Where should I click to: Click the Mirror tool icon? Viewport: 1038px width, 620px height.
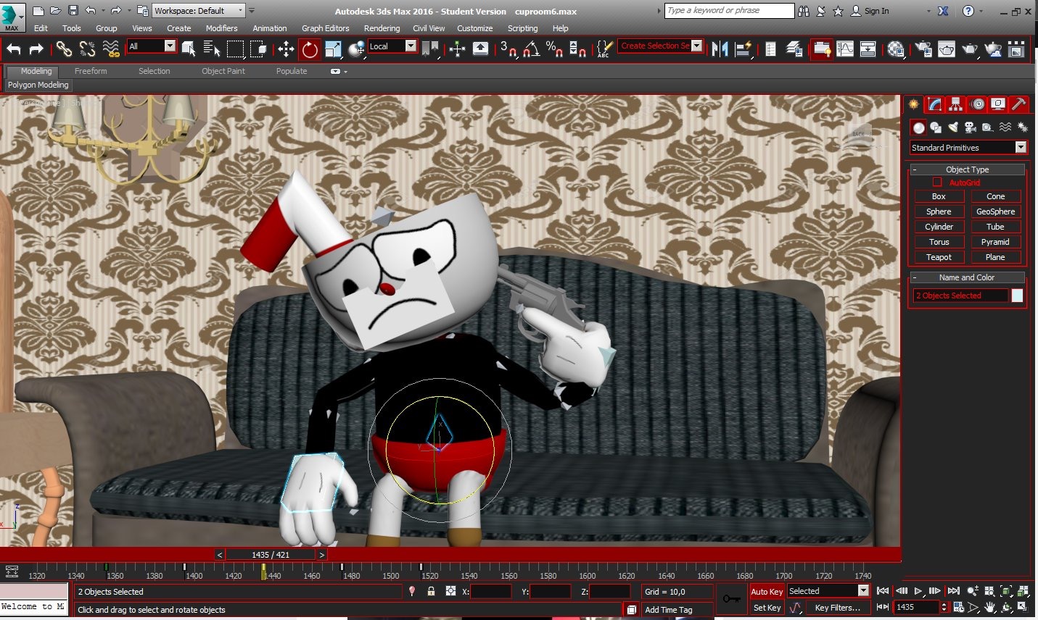point(720,49)
